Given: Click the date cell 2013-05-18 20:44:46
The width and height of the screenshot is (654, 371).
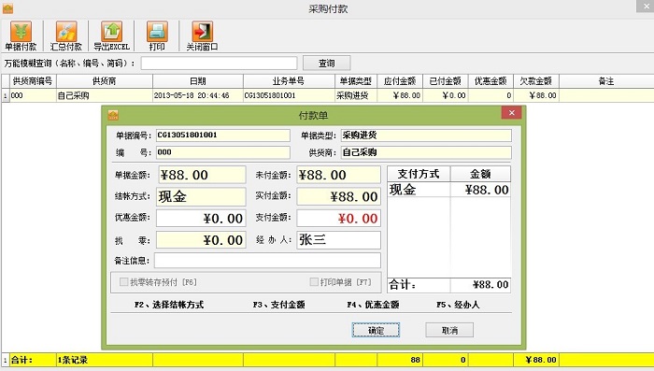Looking at the screenshot, I should 198,95.
